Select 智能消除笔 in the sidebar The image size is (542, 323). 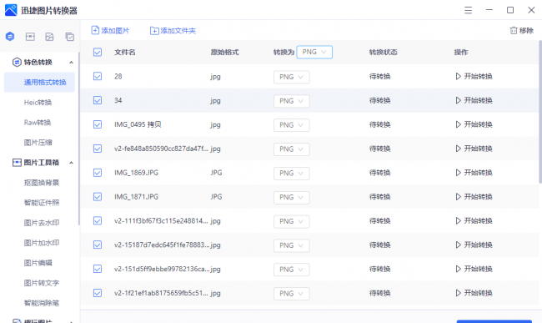[42, 303]
